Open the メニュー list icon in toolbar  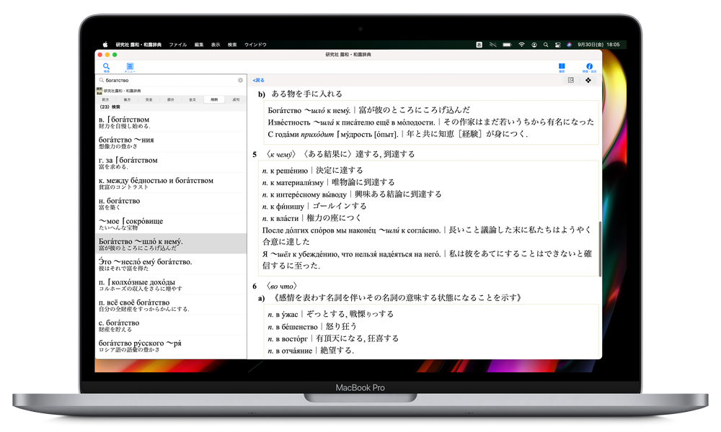(x=130, y=66)
